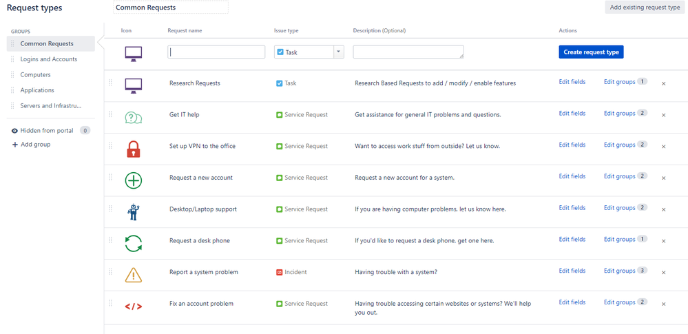Click the green plus circle icon
This screenshot has width=688, height=334.
(x=134, y=180)
